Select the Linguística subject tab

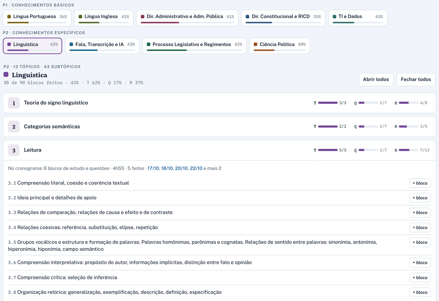pyautogui.click(x=32, y=46)
